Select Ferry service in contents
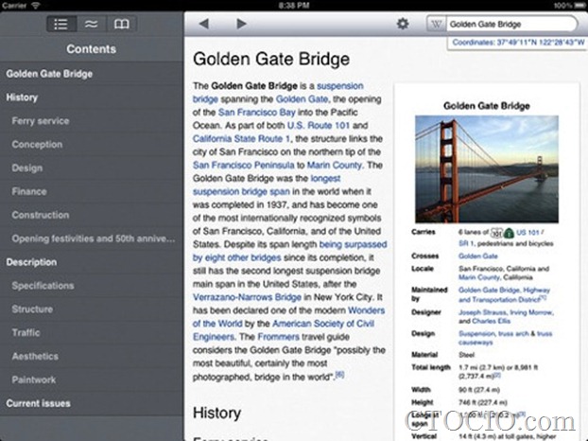The width and height of the screenshot is (588, 441). pyautogui.click(x=40, y=121)
